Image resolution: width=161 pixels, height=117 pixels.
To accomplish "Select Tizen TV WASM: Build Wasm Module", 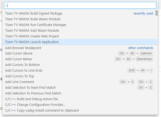I will point(80,19).
